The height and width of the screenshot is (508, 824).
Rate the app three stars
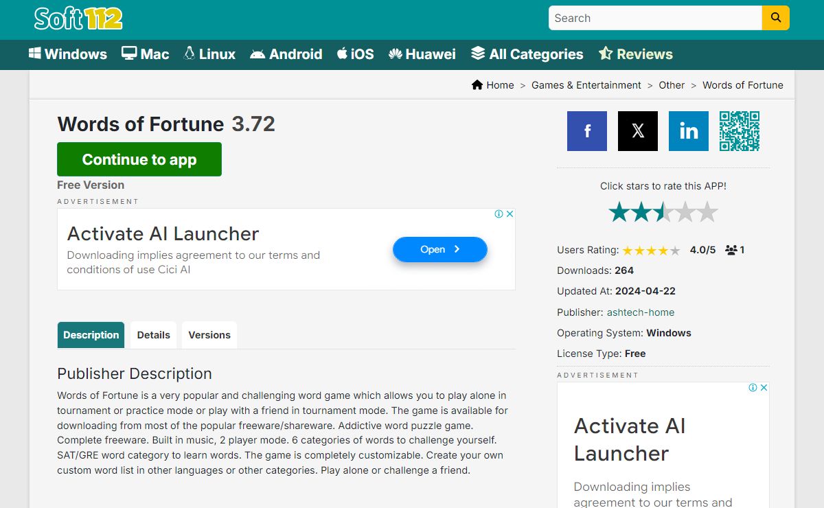(663, 212)
